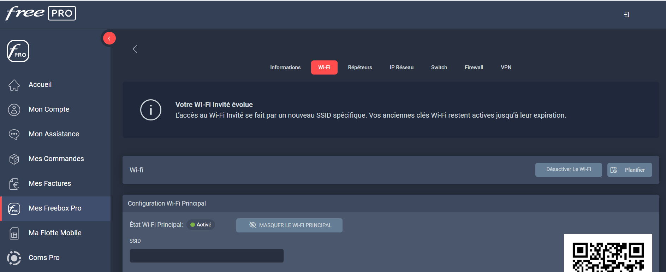Click the Planifier button

[x=630, y=170]
